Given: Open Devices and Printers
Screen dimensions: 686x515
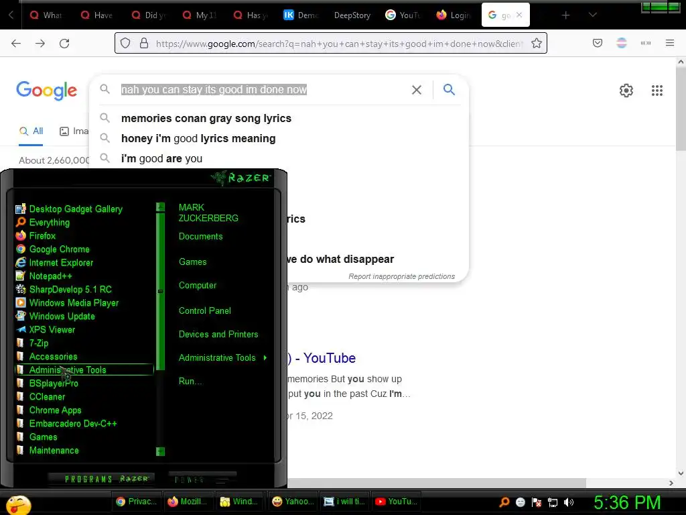Looking at the screenshot, I should coord(218,334).
